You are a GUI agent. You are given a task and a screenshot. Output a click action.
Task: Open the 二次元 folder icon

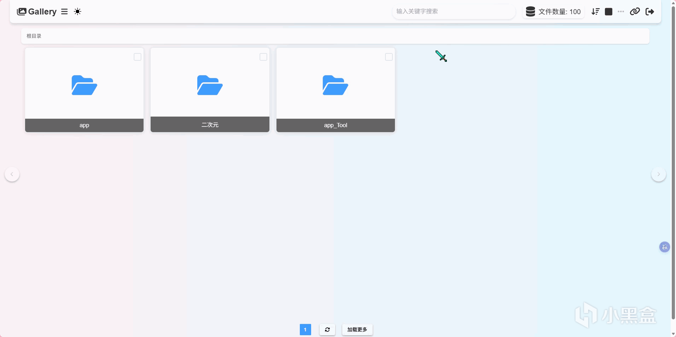tap(210, 85)
